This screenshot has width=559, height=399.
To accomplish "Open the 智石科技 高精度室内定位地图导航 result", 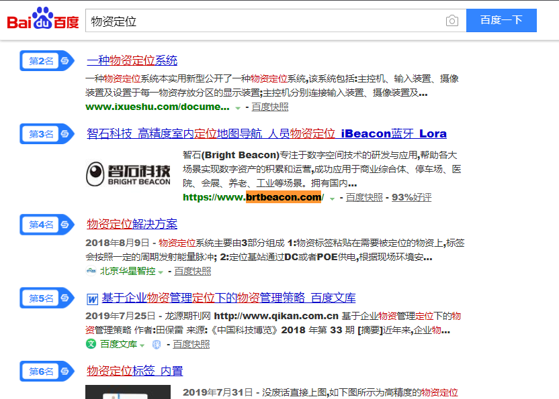I will tap(267, 133).
